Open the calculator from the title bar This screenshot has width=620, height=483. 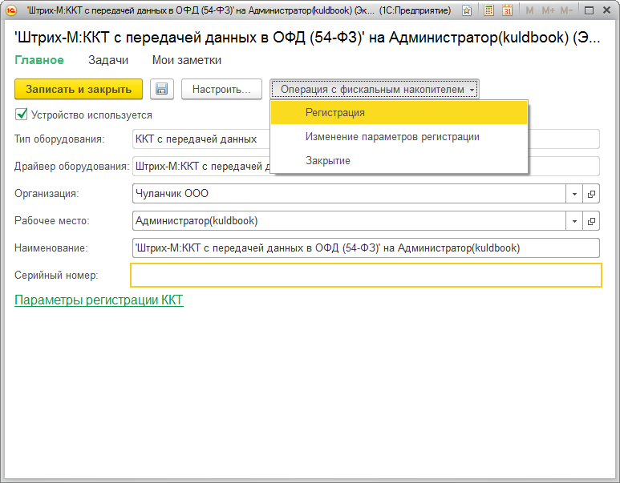[488, 11]
